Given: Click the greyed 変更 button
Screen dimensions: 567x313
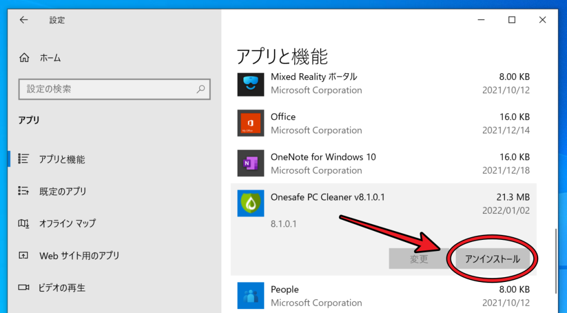Looking at the screenshot, I should click(x=419, y=259).
